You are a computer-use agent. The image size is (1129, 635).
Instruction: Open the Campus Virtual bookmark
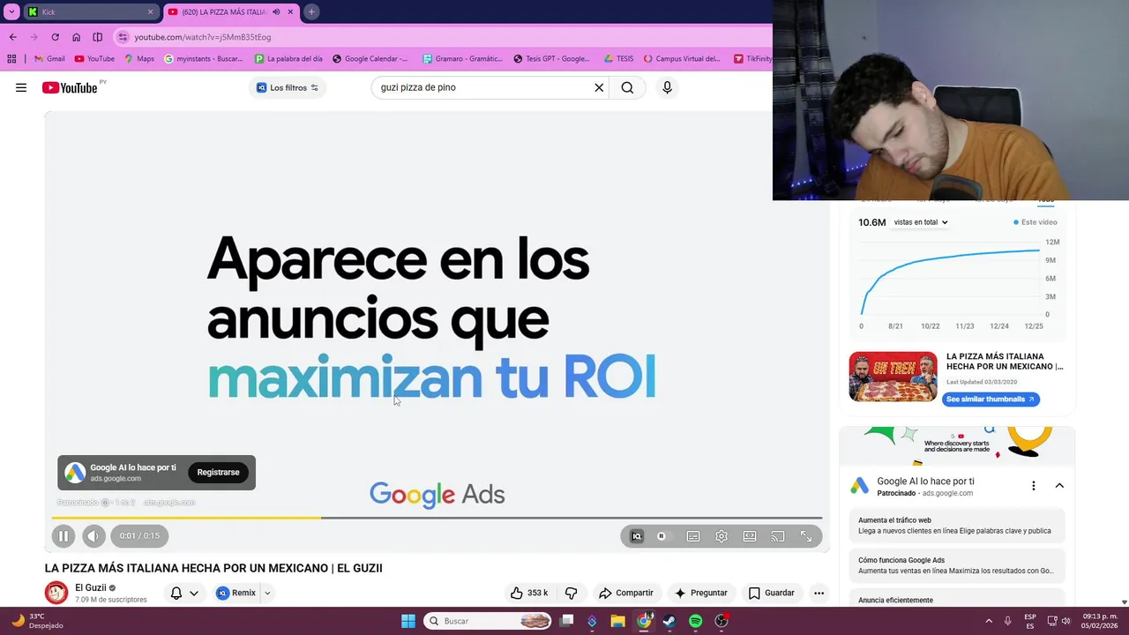(x=682, y=59)
